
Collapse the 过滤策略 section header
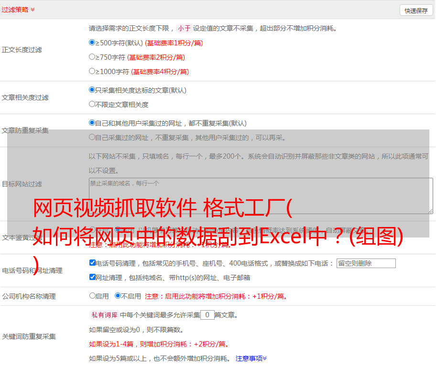[x=18, y=10]
